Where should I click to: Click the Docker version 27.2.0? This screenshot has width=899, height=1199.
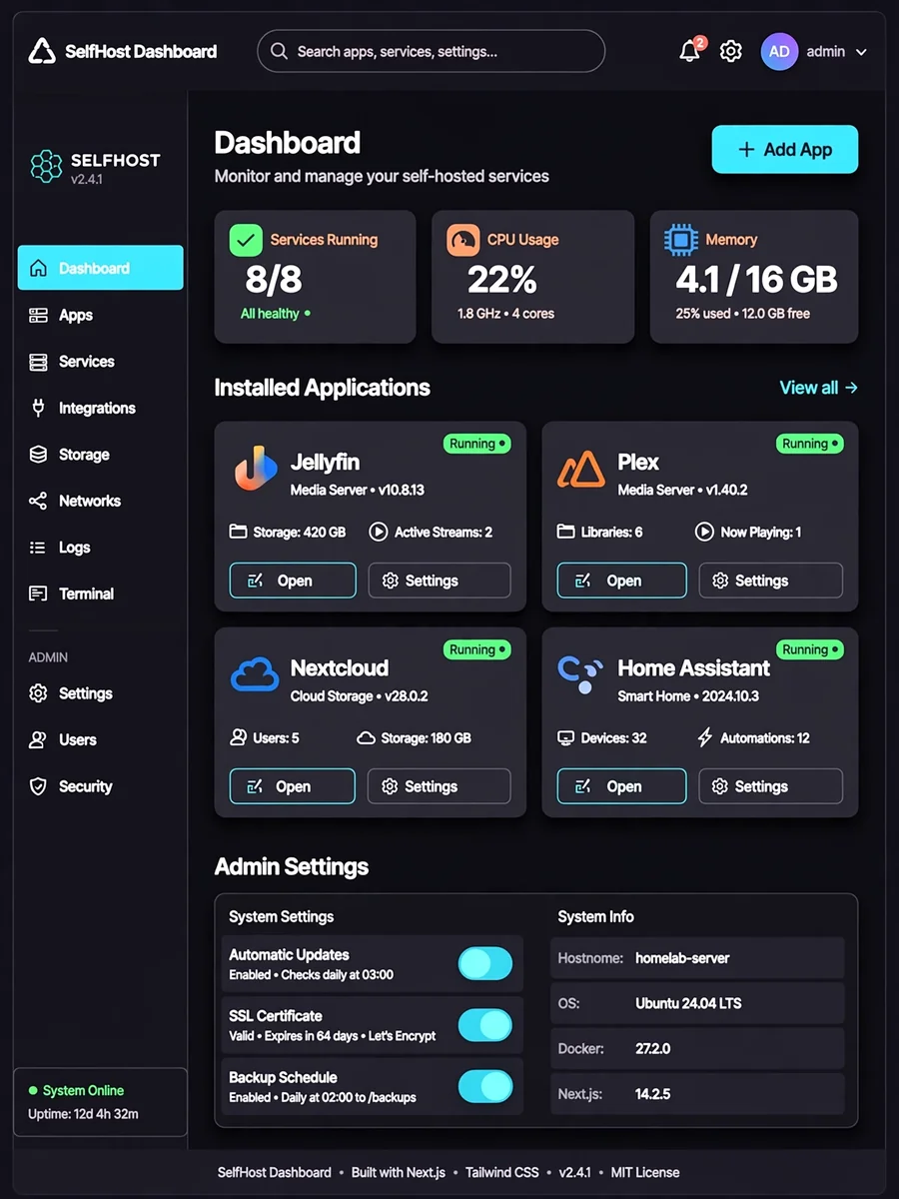click(653, 1049)
